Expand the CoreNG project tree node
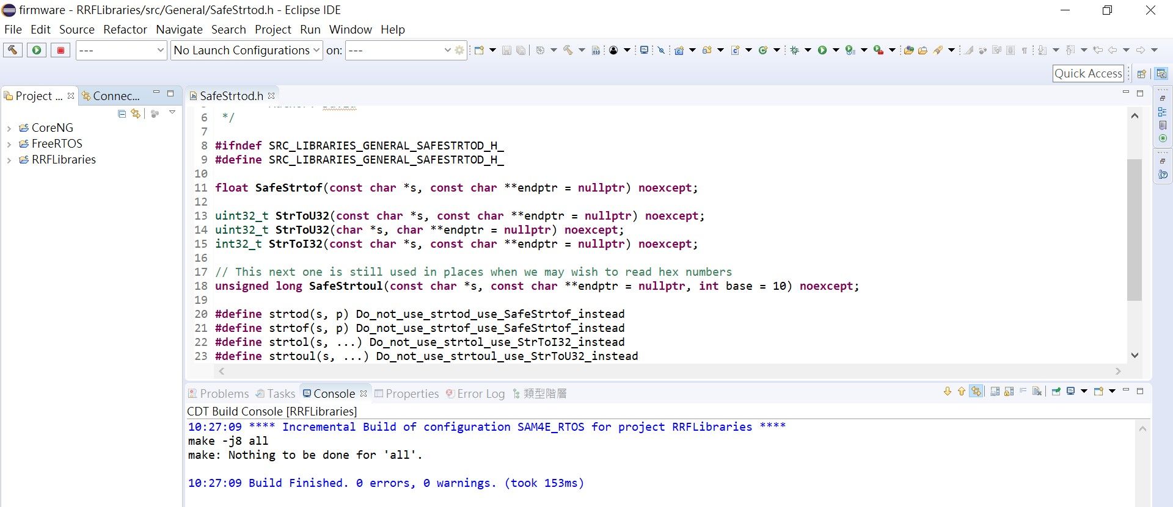 tap(9, 128)
